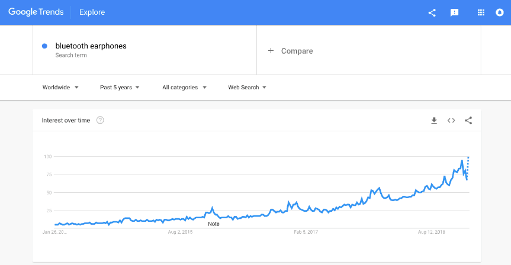
Task: Open the Web Search type dropdown
Action: click(247, 87)
